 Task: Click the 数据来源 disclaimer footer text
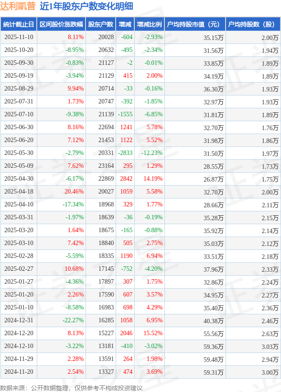pyautogui.click(x=71, y=388)
